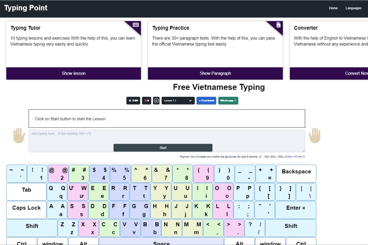
Task: Click the red X error counter
Action: point(146,101)
